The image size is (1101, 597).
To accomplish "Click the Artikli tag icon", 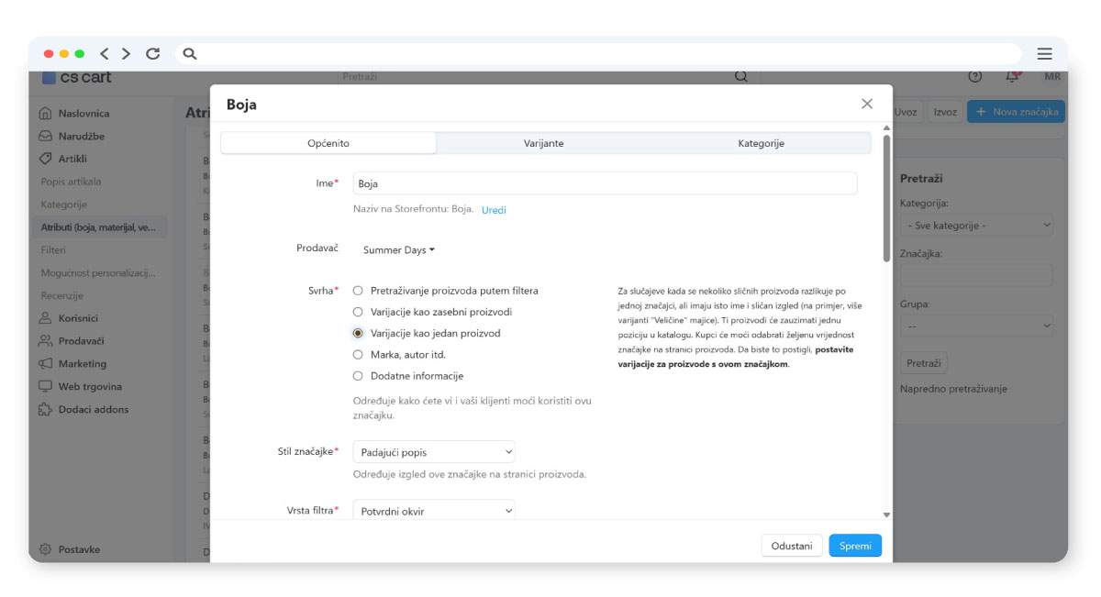I will (x=45, y=159).
